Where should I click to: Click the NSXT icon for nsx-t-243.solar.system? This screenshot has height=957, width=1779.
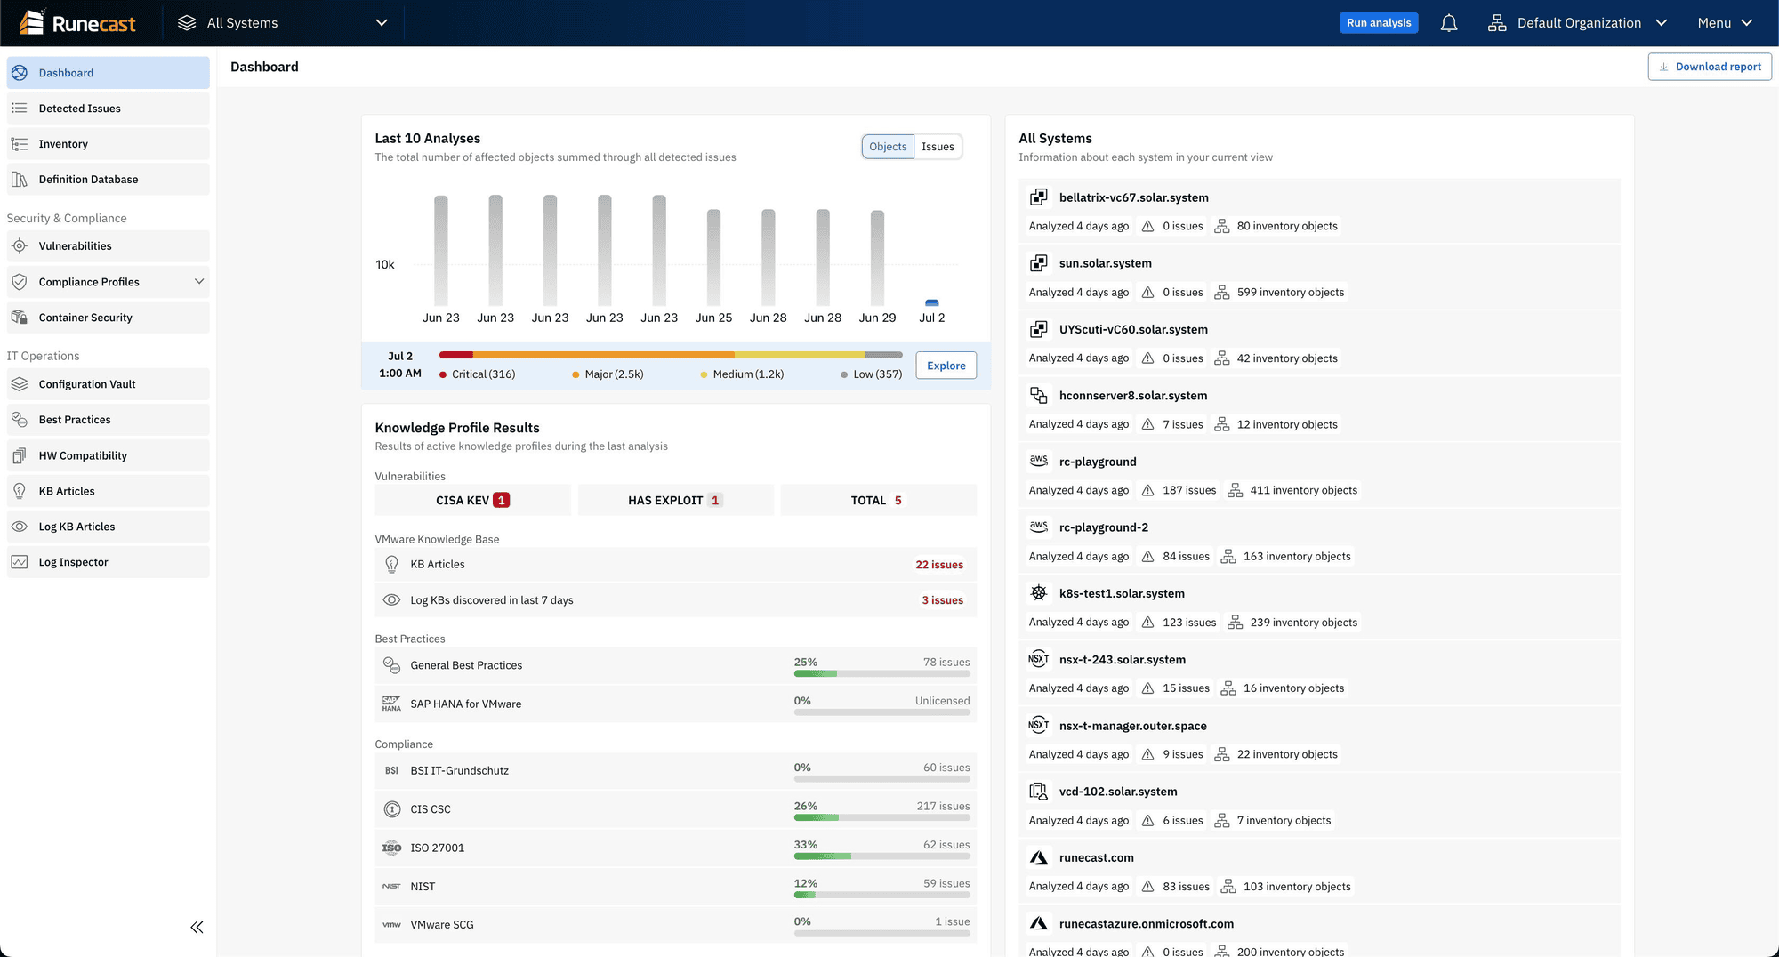click(1039, 659)
